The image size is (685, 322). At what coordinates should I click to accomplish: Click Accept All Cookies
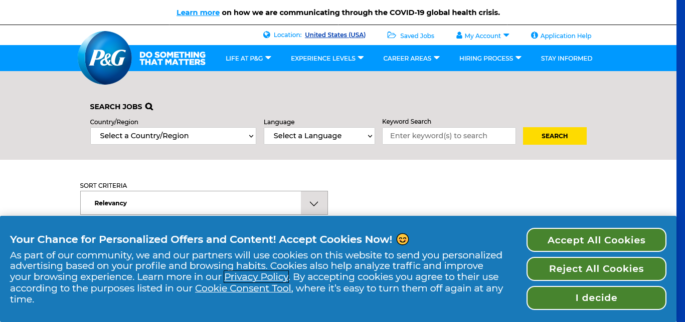[596, 240]
